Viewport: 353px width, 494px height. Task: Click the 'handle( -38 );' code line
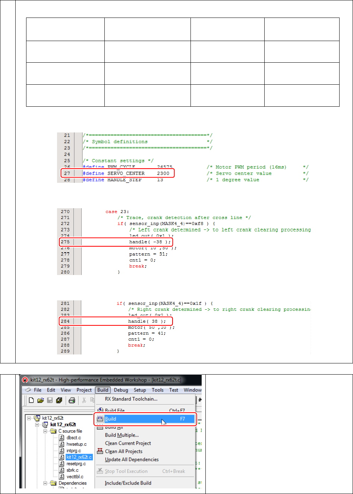(x=150, y=242)
